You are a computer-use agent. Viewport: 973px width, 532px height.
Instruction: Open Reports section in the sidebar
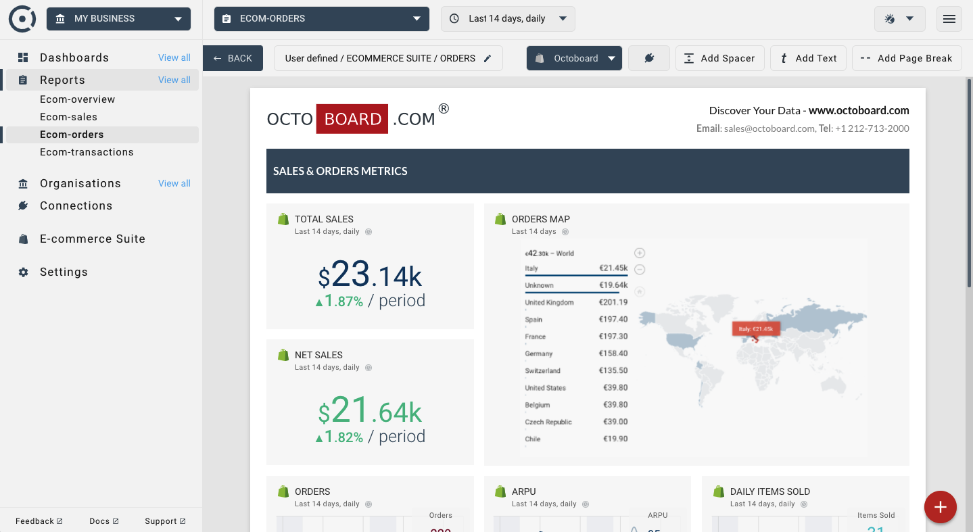(x=62, y=80)
